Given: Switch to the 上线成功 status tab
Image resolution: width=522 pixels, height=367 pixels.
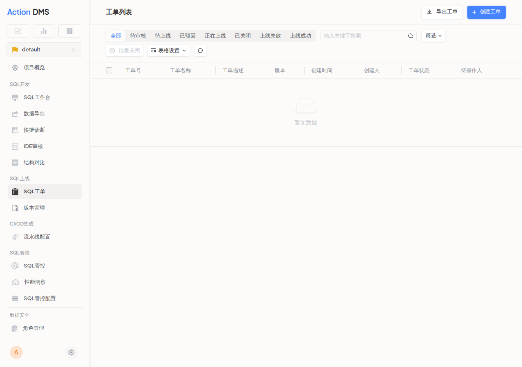Looking at the screenshot, I should coord(301,35).
